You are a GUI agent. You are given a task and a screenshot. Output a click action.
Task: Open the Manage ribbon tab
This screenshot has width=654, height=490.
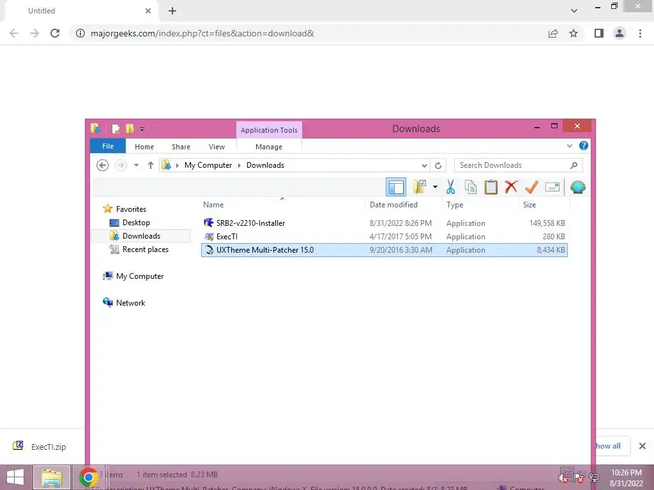269,147
